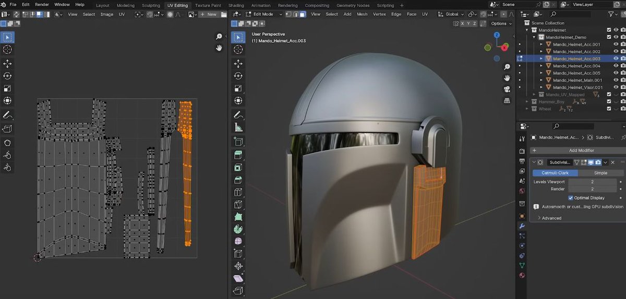Expand the Wheel collection in outliner
Viewport: 626px width, 299px height.
coord(527,109)
